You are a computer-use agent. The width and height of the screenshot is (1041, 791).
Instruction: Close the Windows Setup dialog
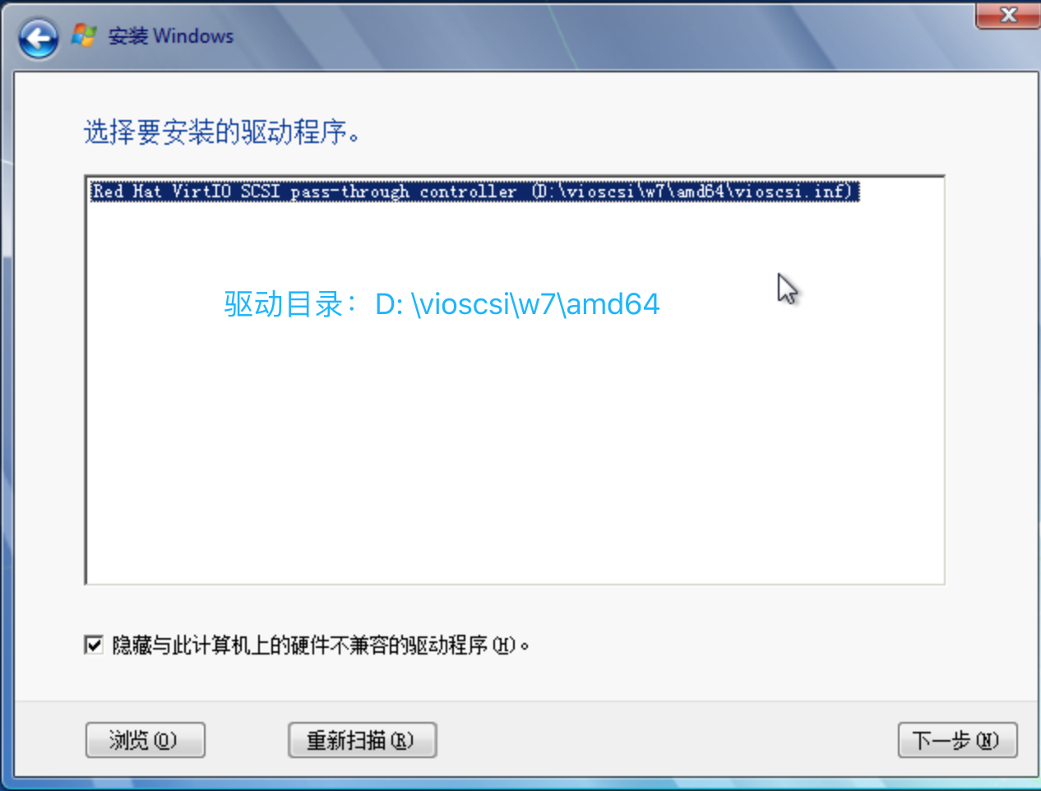pos(1008,15)
